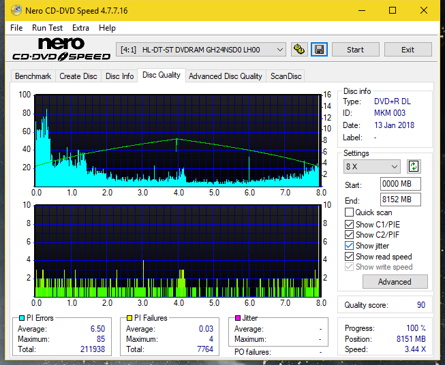Click the Exit button
The image size is (445, 365).
pos(408,50)
